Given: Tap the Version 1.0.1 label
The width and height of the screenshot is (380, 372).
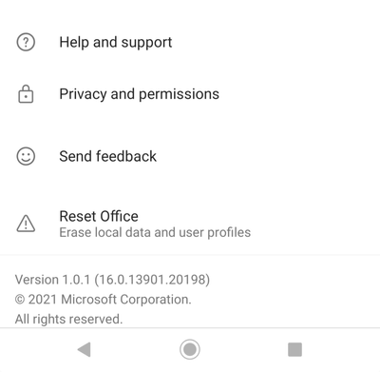Looking at the screenshot, I should pos(52,280).
